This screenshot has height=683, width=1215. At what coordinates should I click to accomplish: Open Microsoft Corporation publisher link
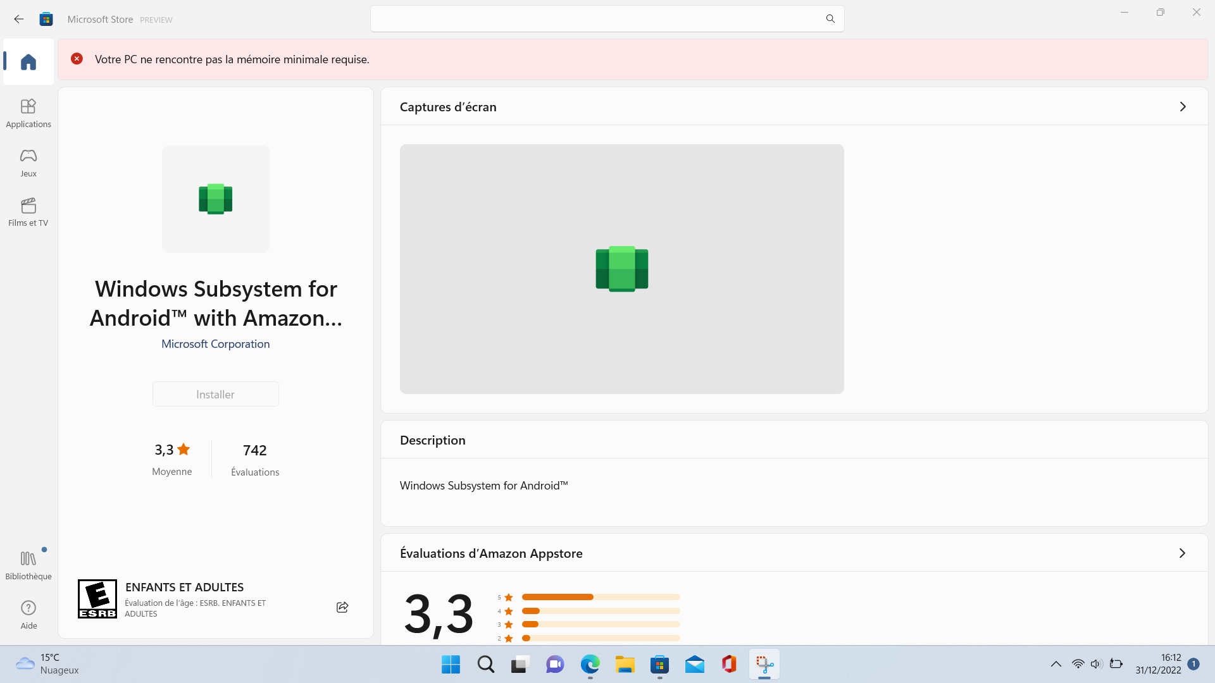[216, 344]
